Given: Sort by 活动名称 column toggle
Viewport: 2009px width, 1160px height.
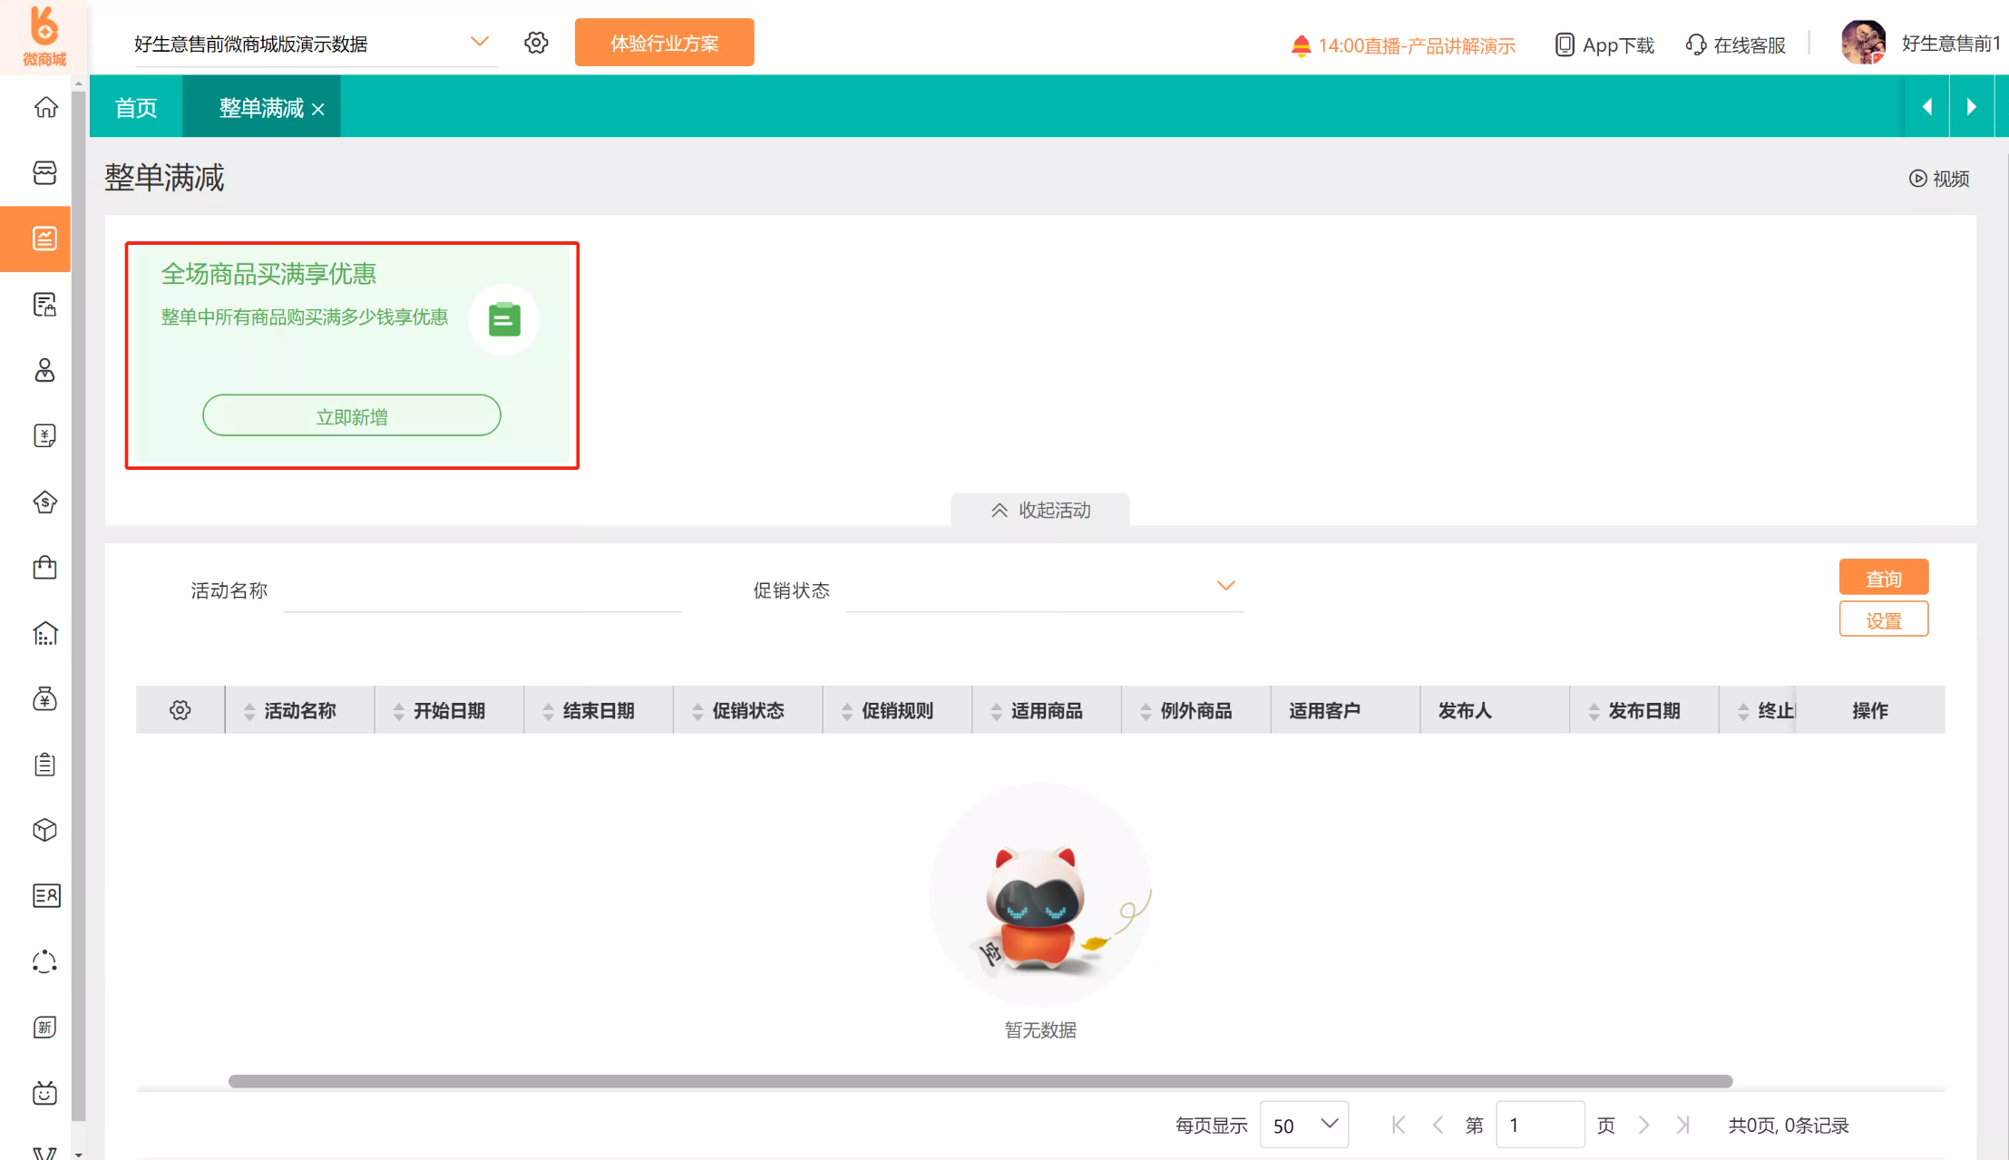Looking at the screenshot, I should 249,711.
